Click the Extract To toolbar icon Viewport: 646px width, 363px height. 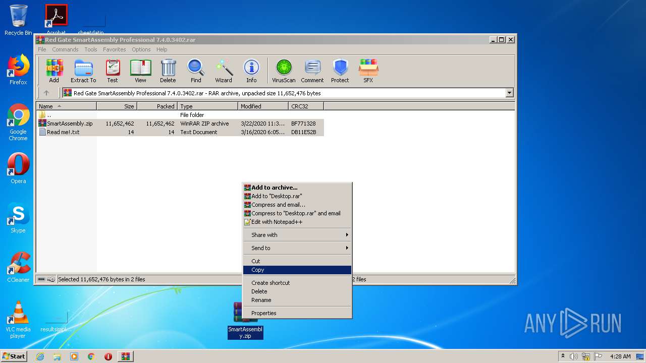click(83, 71)
